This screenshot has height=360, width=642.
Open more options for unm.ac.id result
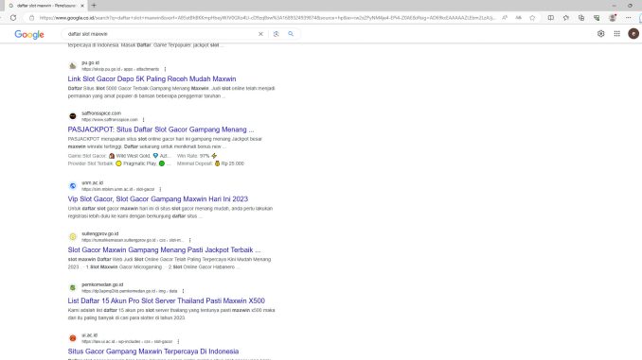(x=160, y=189)
